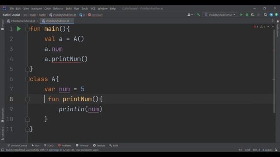Open the VisibilityModifiersKt run configuration dropdown
The width and height of the screenshot is (280, 157).
pos(220,15)
